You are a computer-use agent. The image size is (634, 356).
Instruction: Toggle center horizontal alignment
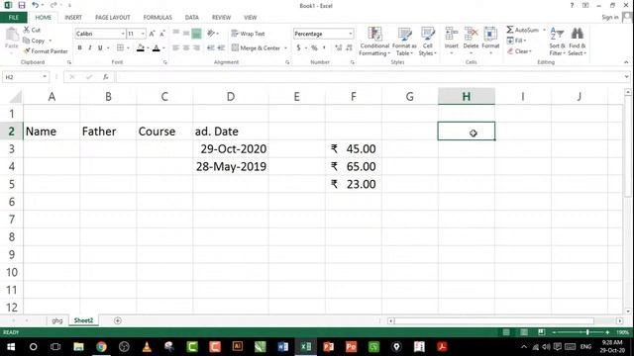(186, 48)
